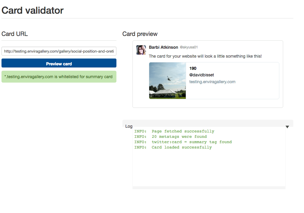
Task: Click the Card URL section heading
Action: click(15, 34)
